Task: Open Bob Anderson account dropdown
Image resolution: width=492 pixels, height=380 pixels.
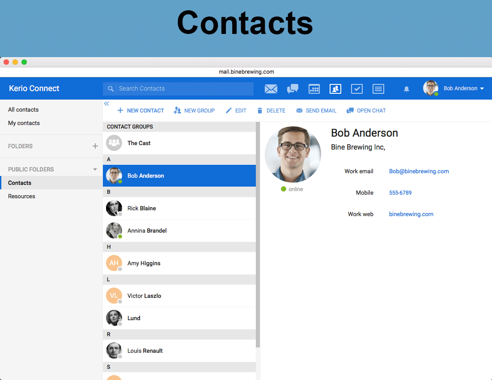Action: pos(464,88)
